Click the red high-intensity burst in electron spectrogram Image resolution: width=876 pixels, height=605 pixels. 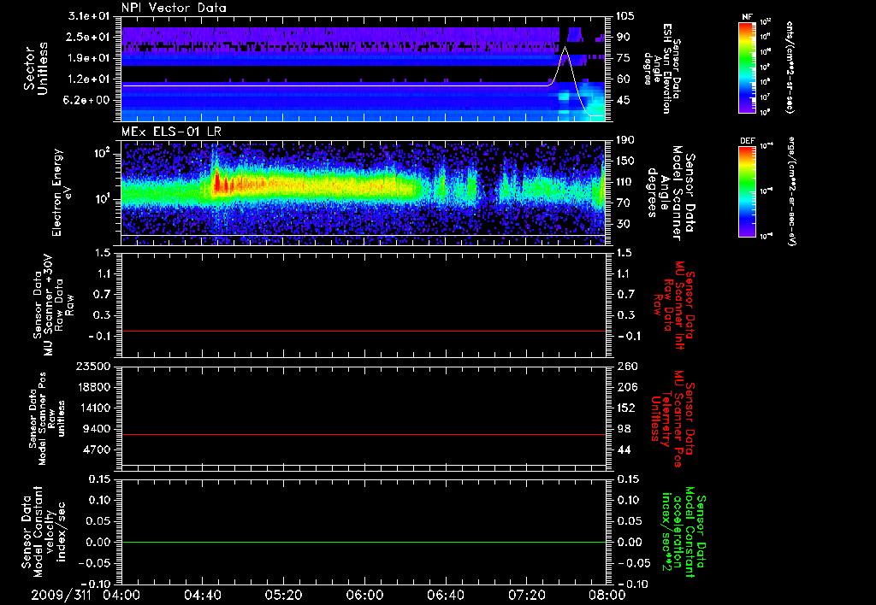pos(217,182)
